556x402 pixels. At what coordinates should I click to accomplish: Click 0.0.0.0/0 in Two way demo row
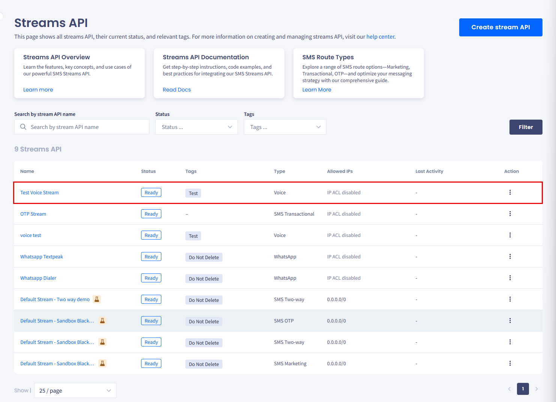pyautogui.click(x=337, y=299)
